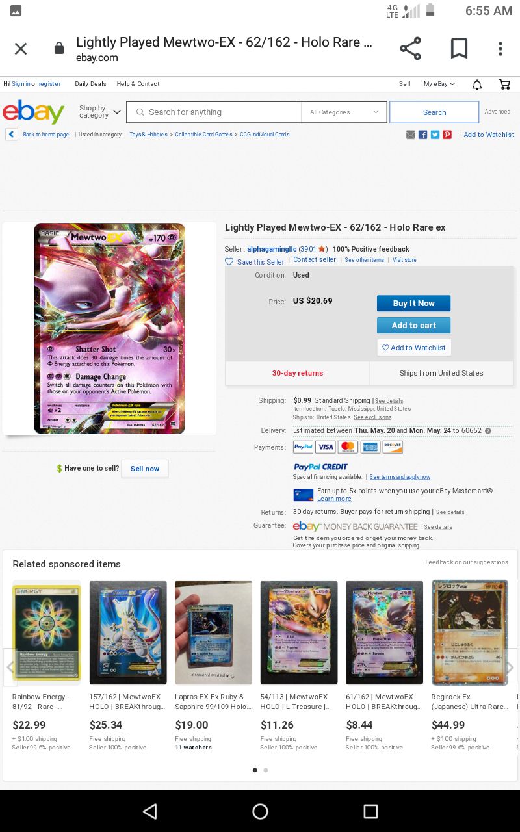Share listing on Twitter icon

point(435,135)
